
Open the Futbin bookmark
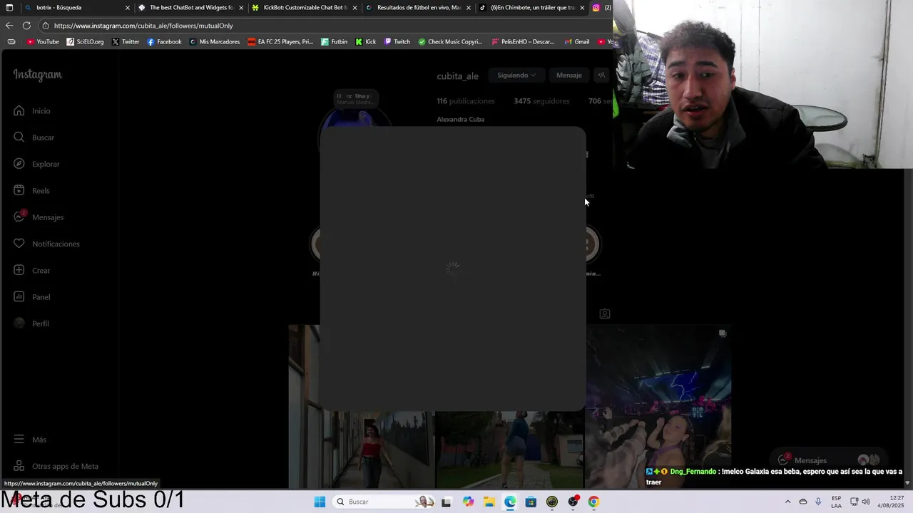point(335,42)
